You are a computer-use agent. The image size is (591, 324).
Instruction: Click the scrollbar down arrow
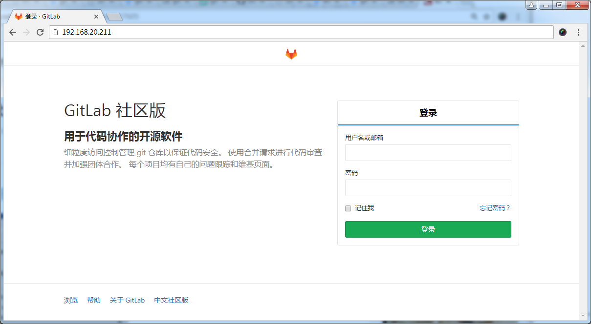(x=583, y=315)
